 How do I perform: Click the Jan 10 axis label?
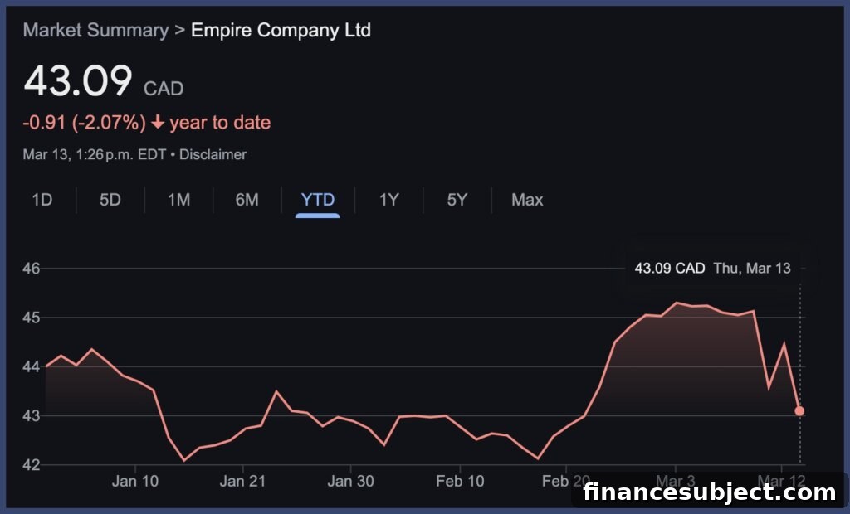(135, 481)
